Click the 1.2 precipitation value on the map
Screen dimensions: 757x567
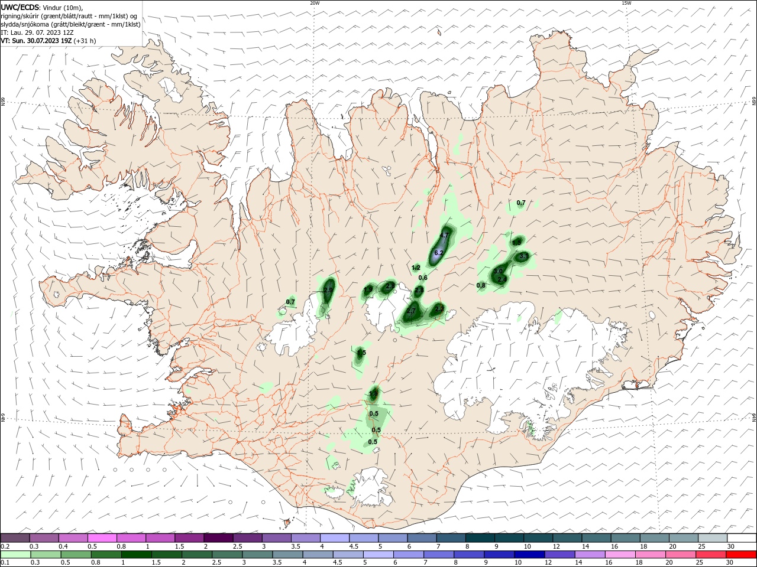tap(416, 268)
